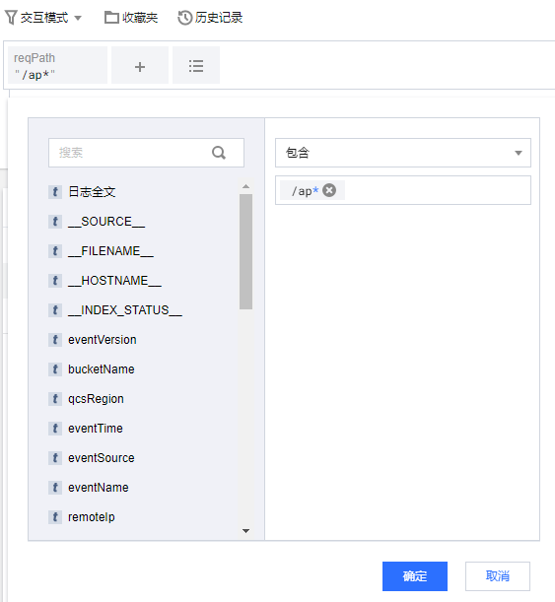Focus the 搜索 field search box
The height and width of the screenshot is (602, 555).
click(146, 153)
